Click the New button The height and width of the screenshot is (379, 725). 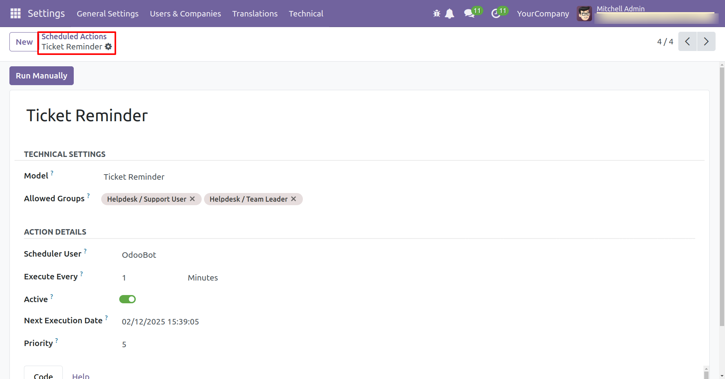[x=24, y=42]
